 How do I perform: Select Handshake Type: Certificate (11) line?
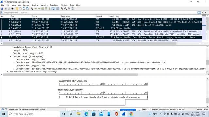(x=32, y=47)
